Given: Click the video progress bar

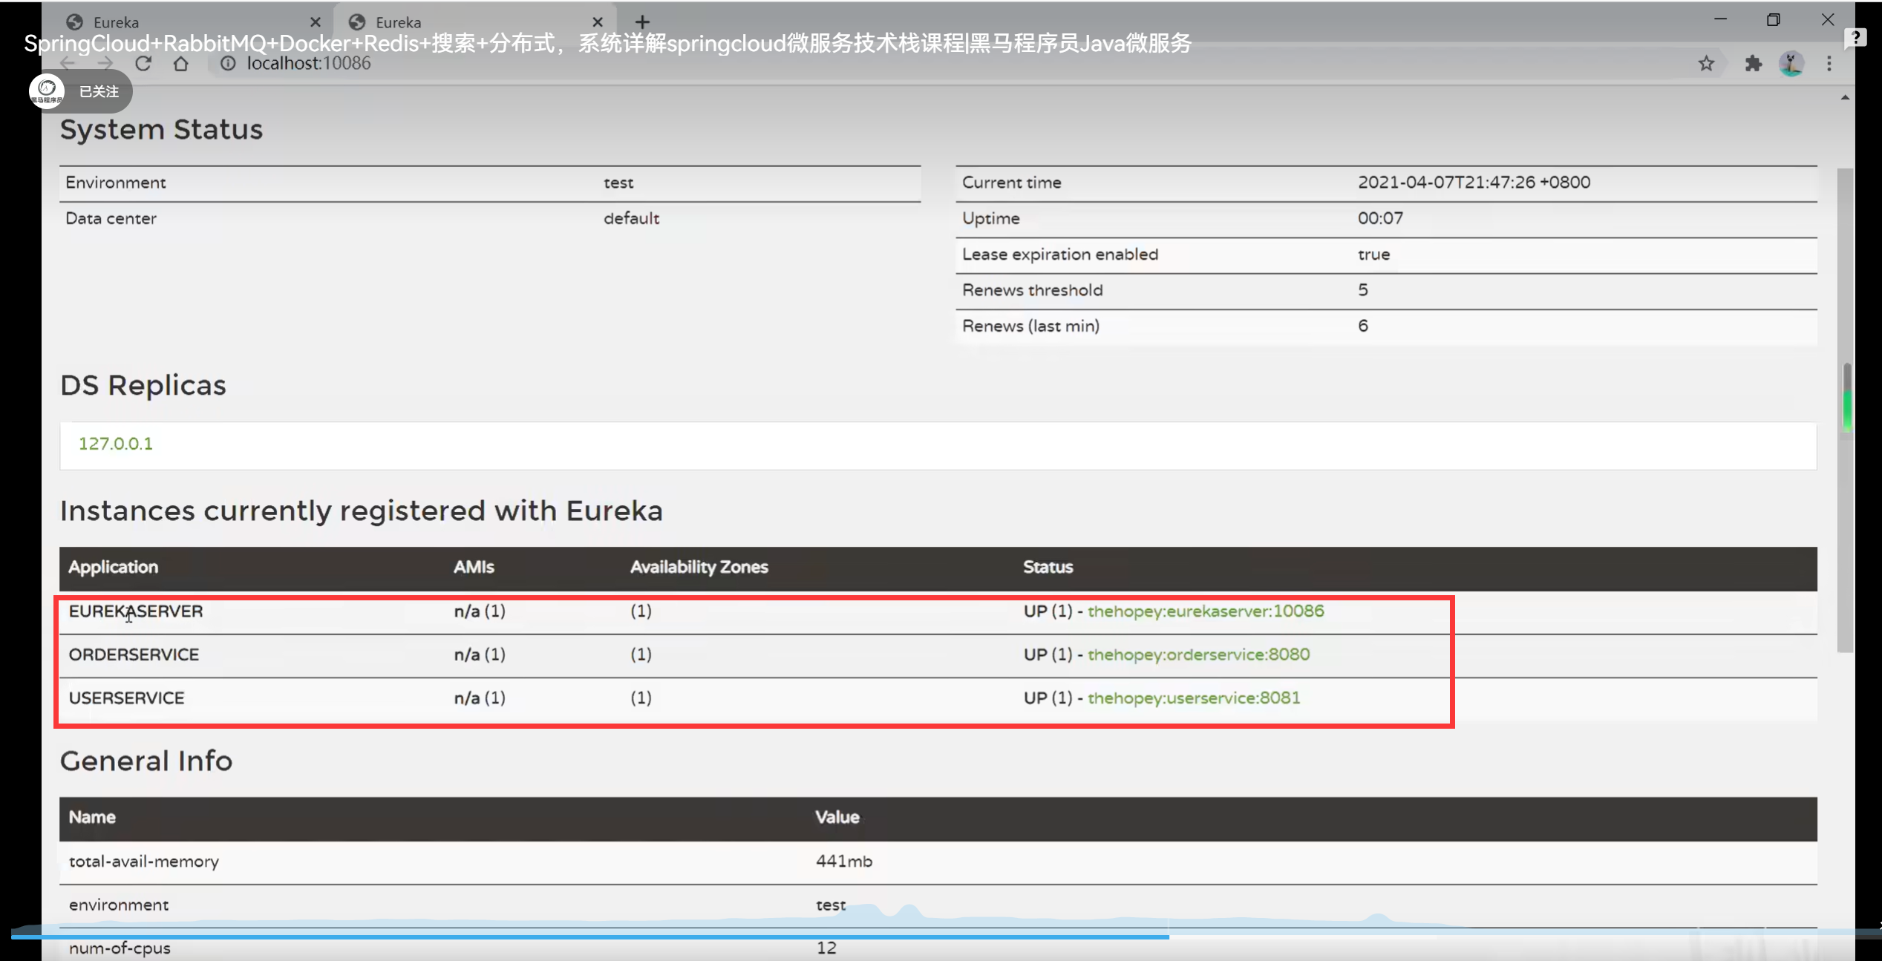Looking at the screenshot, I should click(x=891, y=937).
